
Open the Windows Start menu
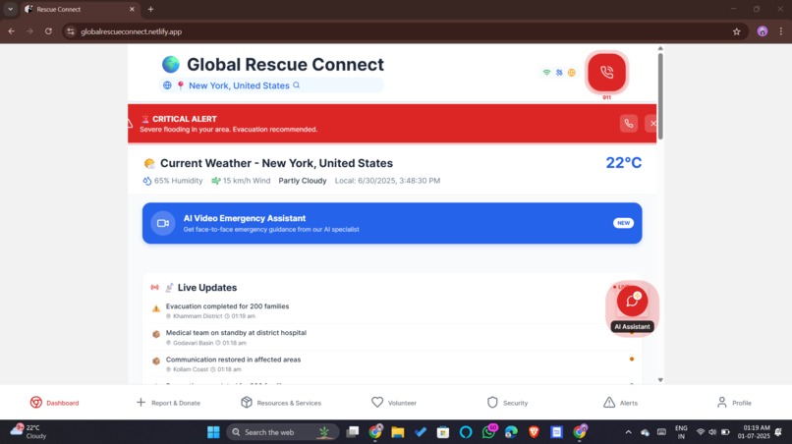(213, 432)
